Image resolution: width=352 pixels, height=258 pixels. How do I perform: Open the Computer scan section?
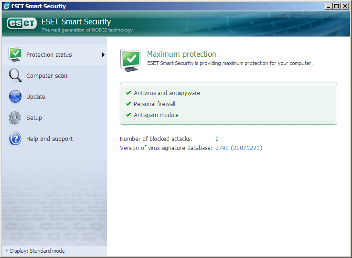(47, 76)
